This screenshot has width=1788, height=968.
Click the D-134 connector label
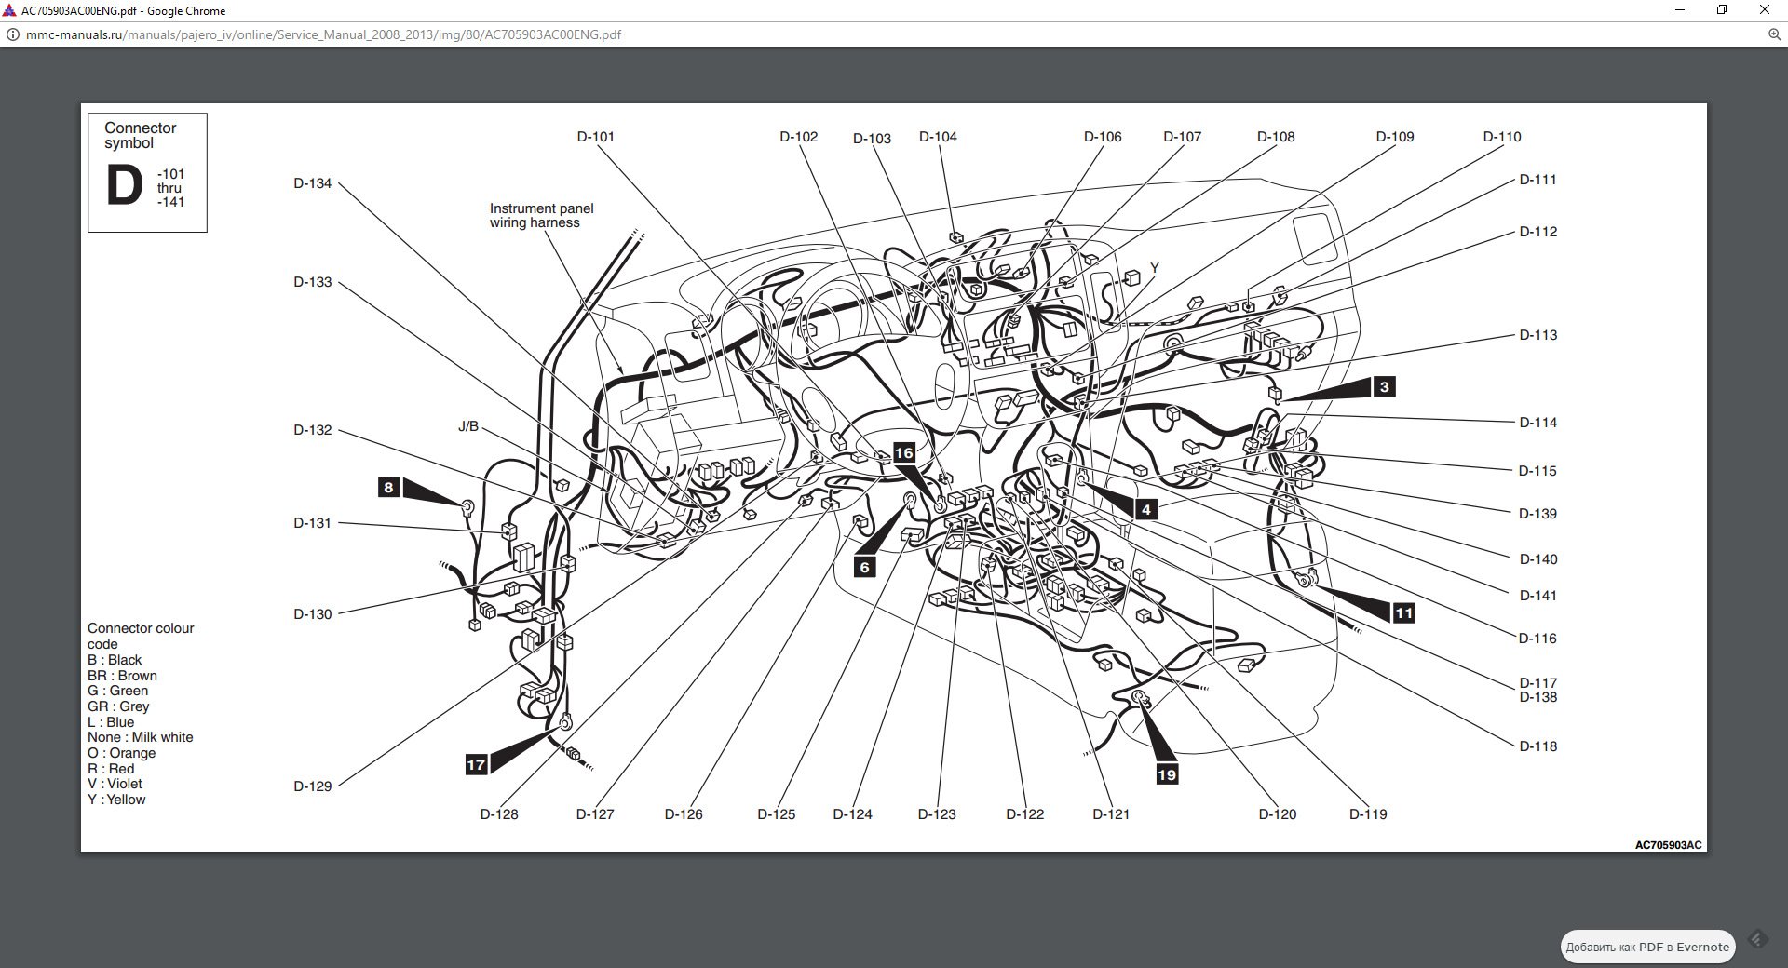(312, 183)
